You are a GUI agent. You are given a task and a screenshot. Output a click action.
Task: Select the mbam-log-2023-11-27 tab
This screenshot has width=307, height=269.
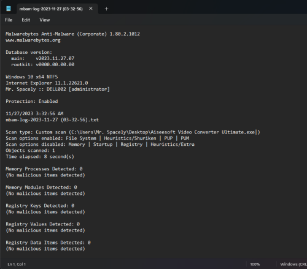point(51,9)
